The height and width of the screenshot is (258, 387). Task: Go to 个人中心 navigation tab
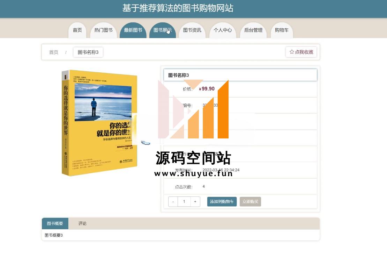[x=223, y=30]
